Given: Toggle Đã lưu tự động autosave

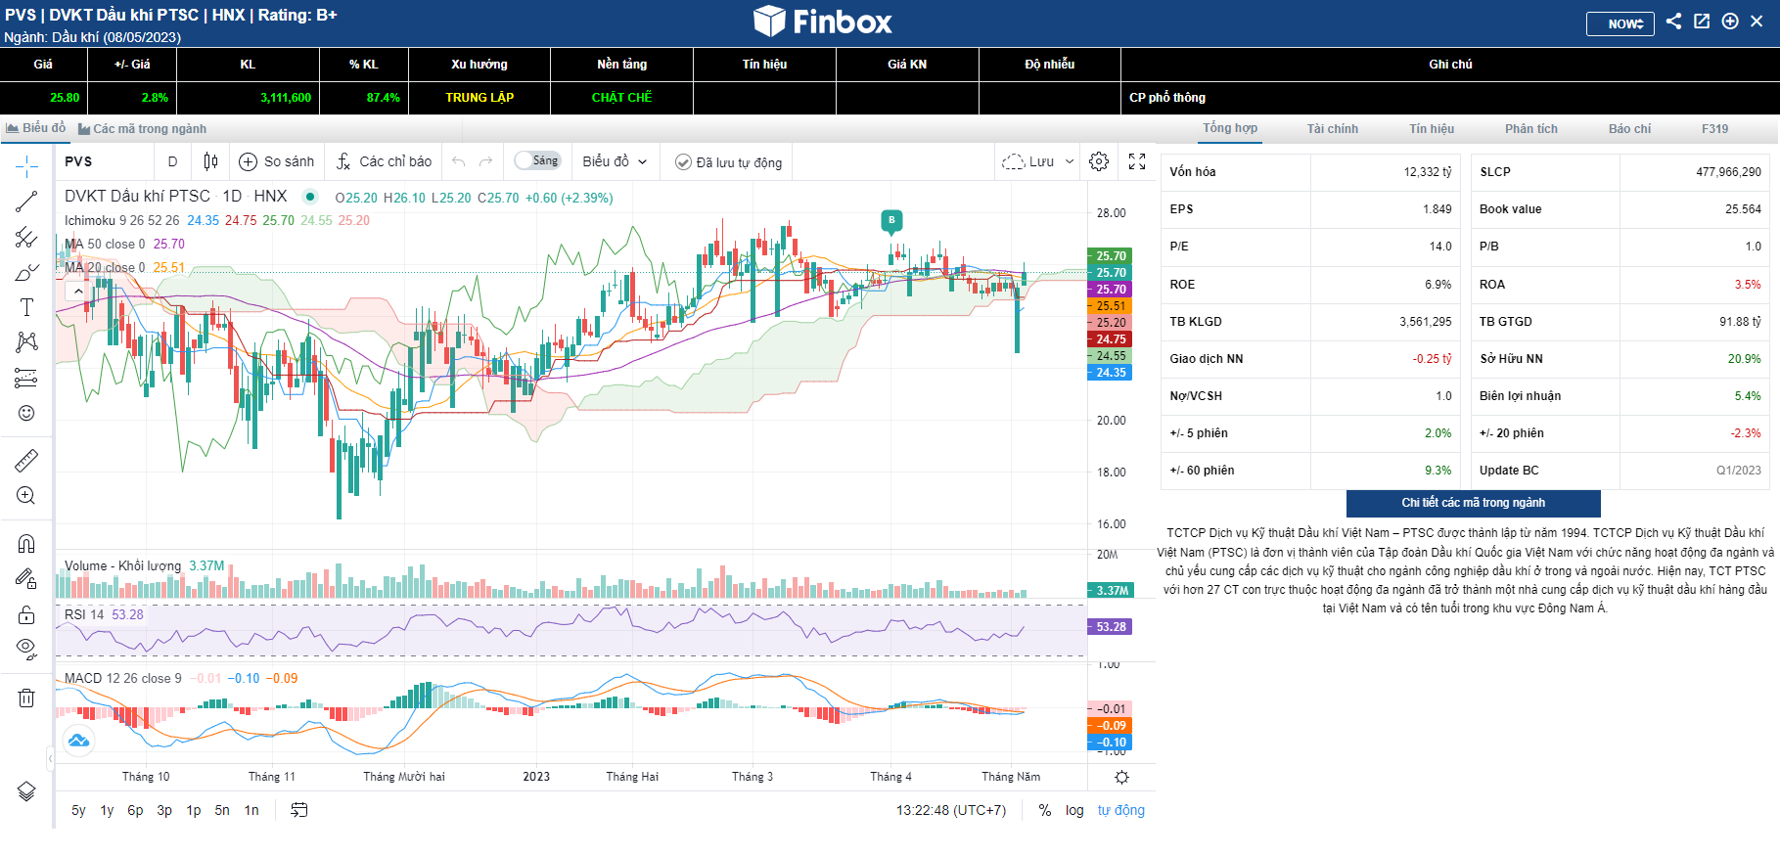Looking at the screenshot, I should (729, 162).
